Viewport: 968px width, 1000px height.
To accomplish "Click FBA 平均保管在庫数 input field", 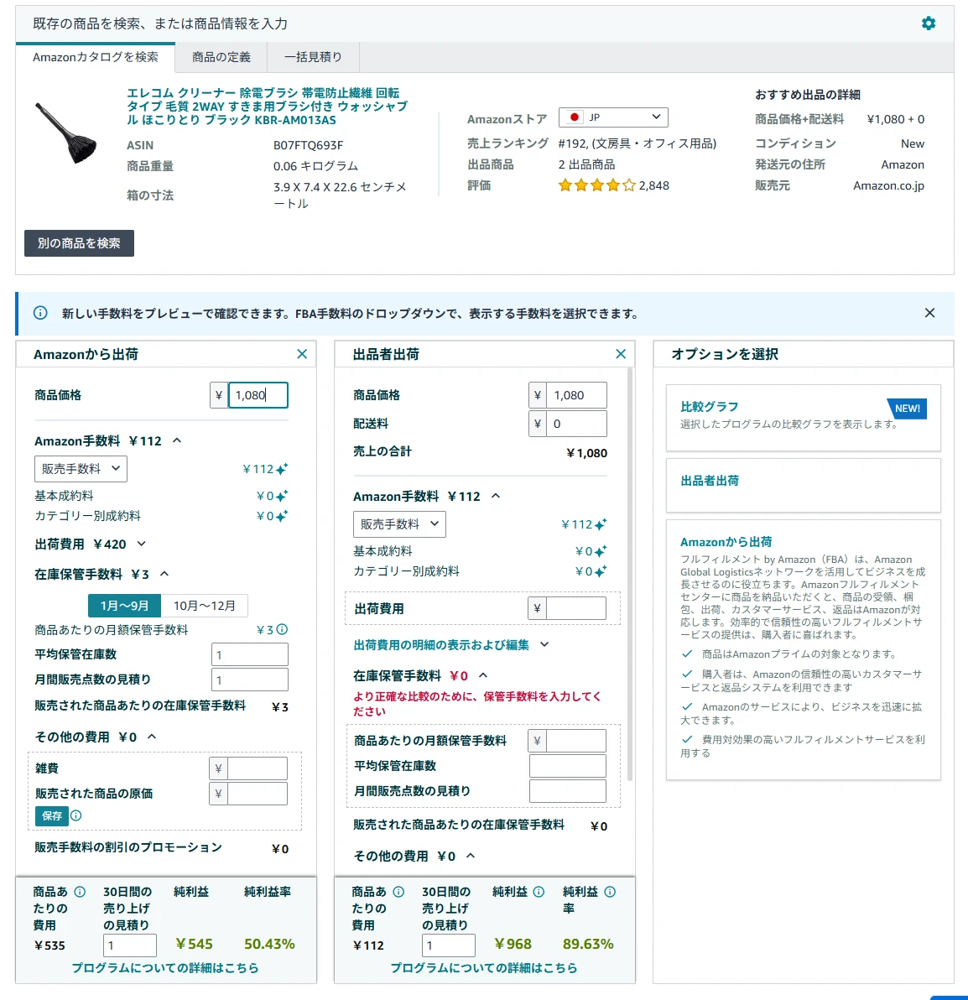I will [249, 654].
